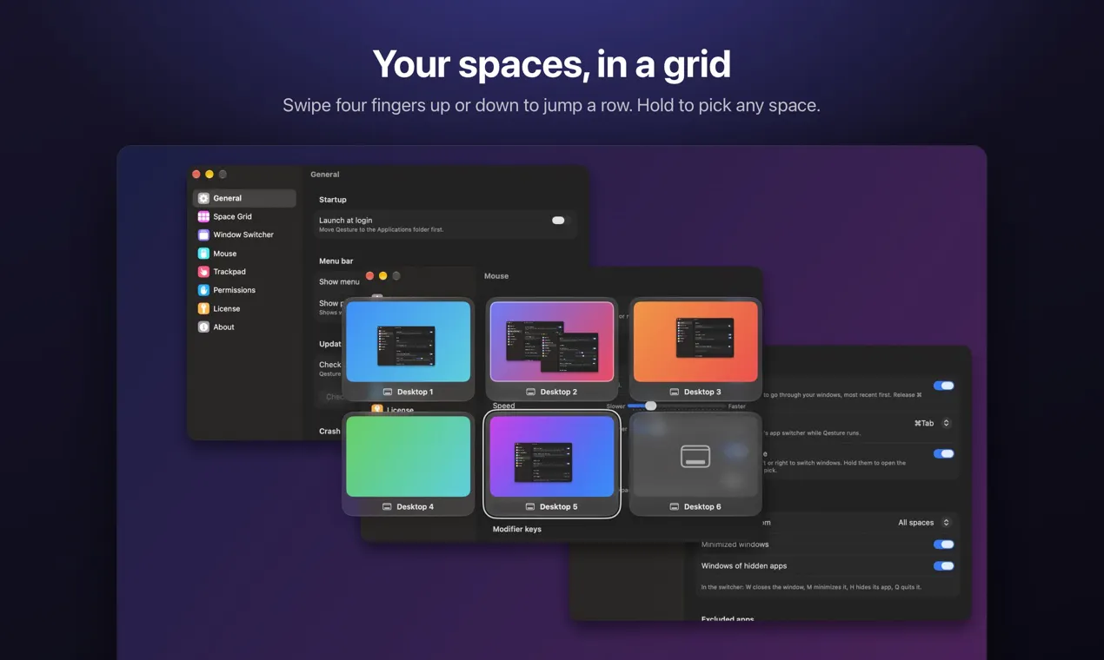Image resolution: width=1104 pixels, height=660 pixels.
Task: Toggle switch beside 'right to switch windows' text
Action: (x=943, y=453)
